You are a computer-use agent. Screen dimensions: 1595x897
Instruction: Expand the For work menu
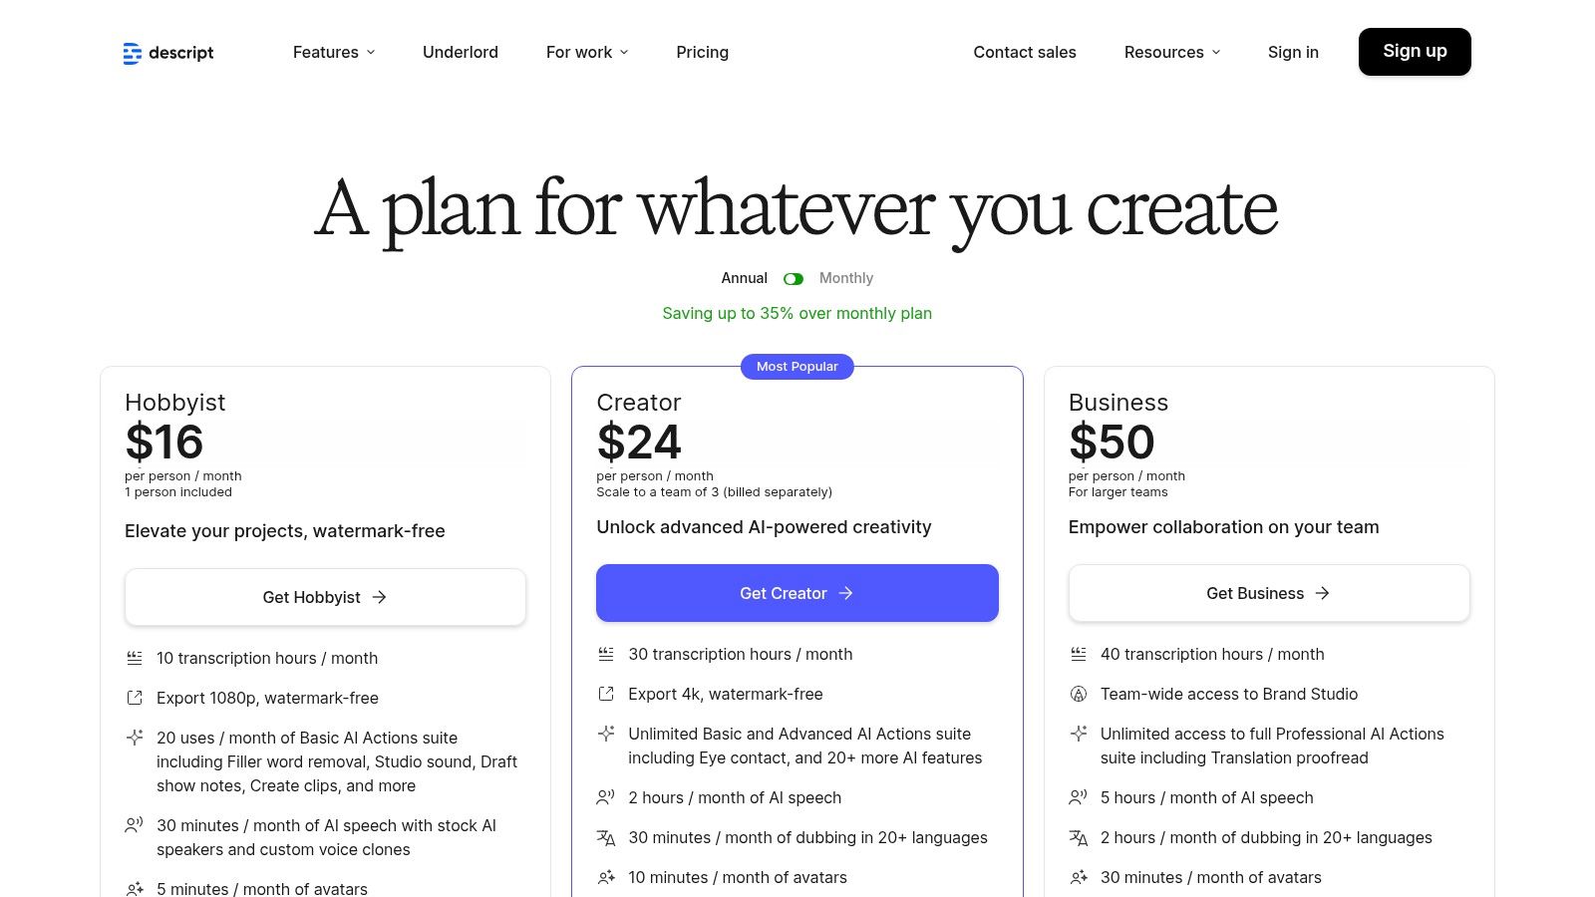coord(586,52)
